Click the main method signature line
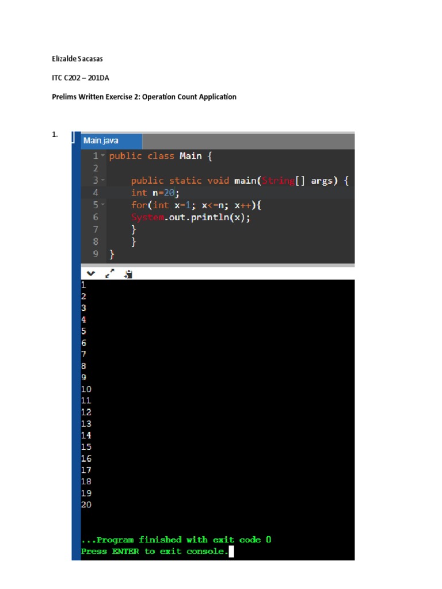 [240, 181]
